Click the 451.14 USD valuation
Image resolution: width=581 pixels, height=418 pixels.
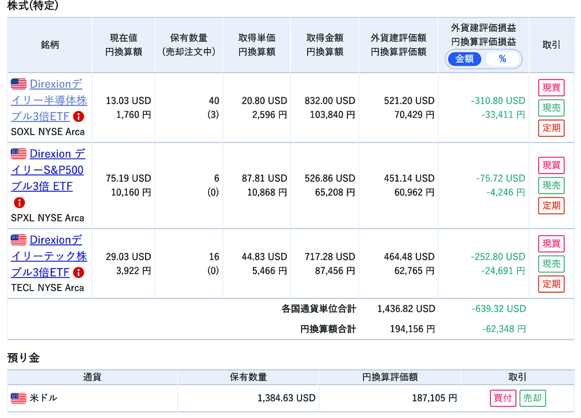pyautogui.click(x=409, y=178)
